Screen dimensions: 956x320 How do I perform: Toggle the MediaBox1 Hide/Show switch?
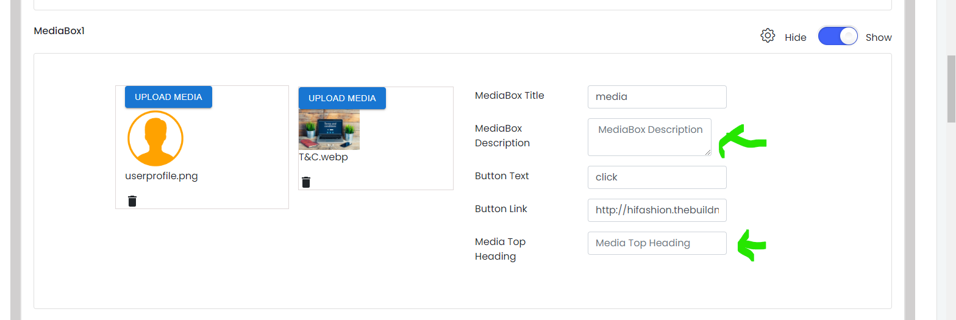838,37
